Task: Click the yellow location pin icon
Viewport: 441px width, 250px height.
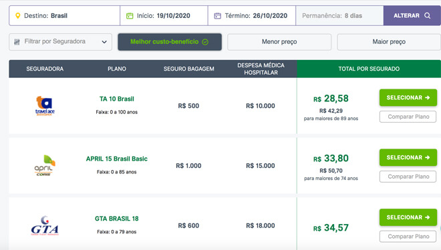Action: [x=18, y=16]
